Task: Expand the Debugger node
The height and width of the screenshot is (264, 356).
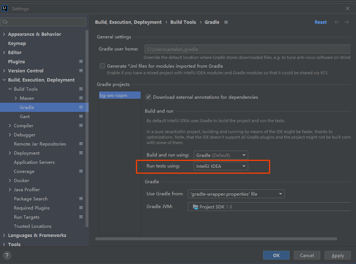Action: point(10,135)
